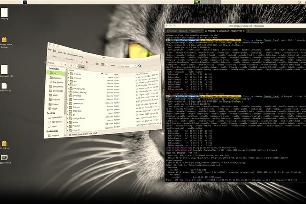306x204 pixels.
Task: Open the Edit menu in file manager
Action: pos(55,51)
